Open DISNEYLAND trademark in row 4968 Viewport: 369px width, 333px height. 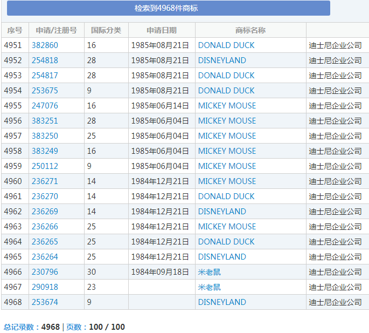click(x=222, y=302)
